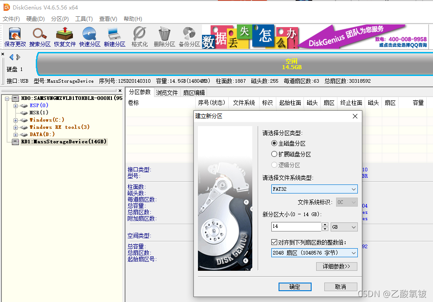Click the ESP(0) partition drive icon
Image resolution: width=433 pixels, height=302 pixels.
[x=24, y=105]
